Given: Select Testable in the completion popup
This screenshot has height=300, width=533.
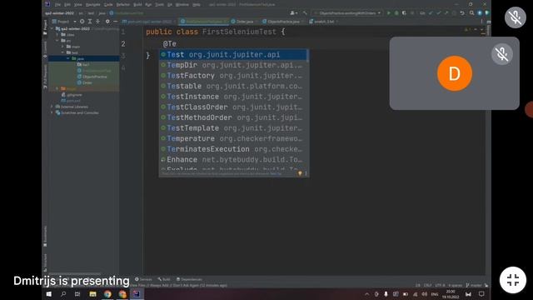Looking at the screenshot, I should tap(233, 86).
